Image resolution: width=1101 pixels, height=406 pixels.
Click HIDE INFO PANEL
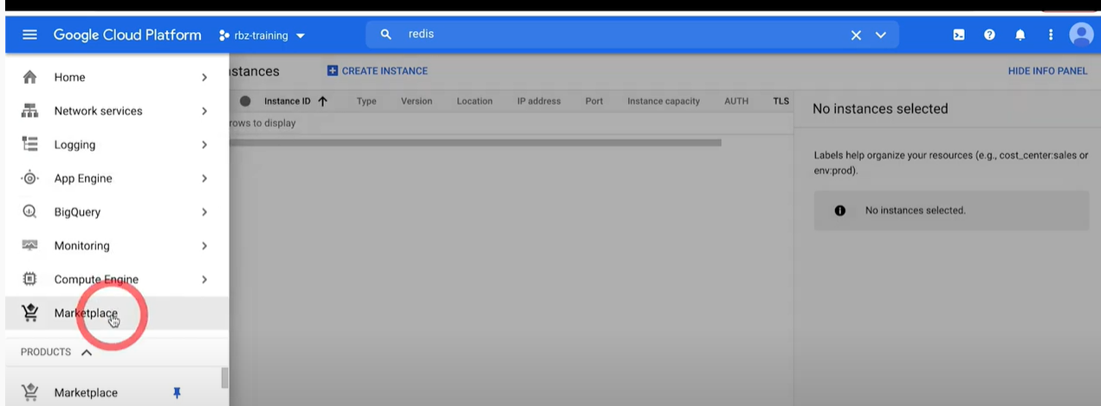1047,71
